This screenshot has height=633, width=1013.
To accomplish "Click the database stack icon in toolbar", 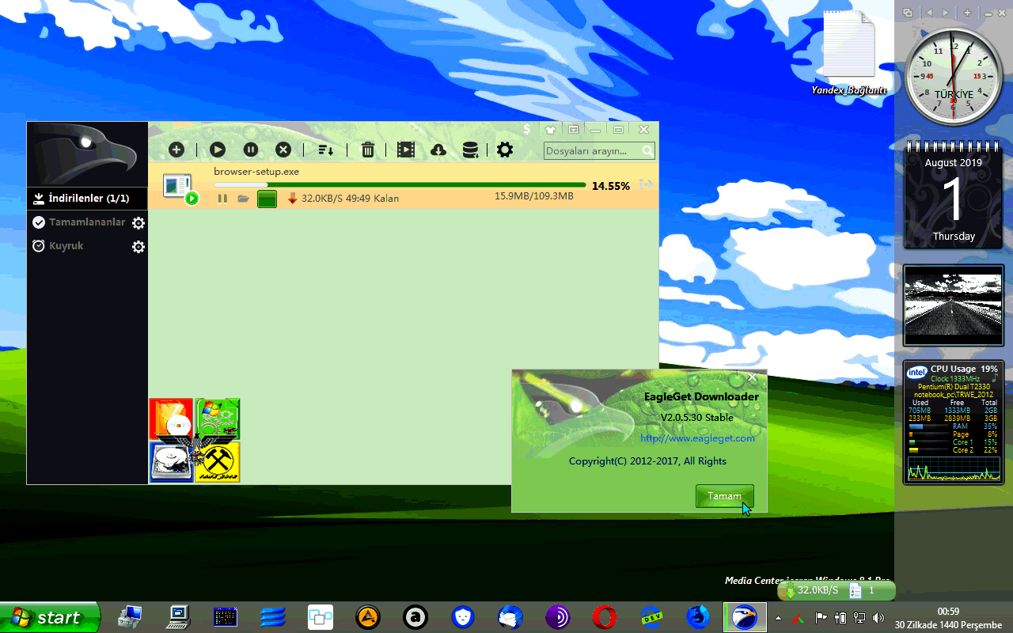I will pyautogui.click(x=470, y=150).
